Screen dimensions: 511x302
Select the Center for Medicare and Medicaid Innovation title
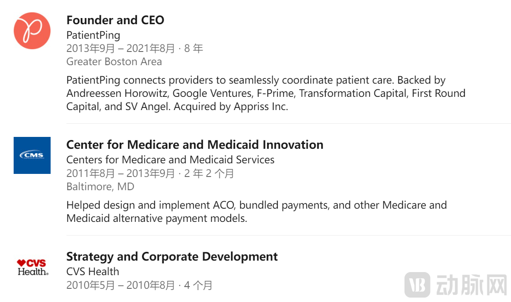click(x=195, y=144)
